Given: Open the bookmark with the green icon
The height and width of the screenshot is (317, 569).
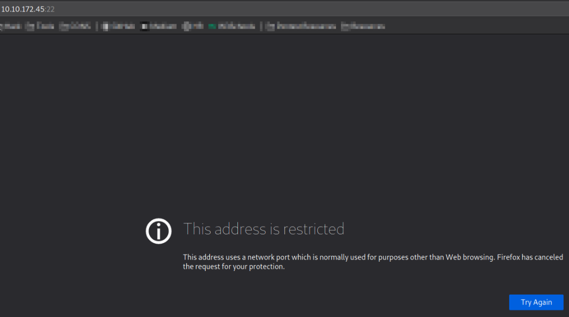Looking at the screenshot, I should click(231, 26).
